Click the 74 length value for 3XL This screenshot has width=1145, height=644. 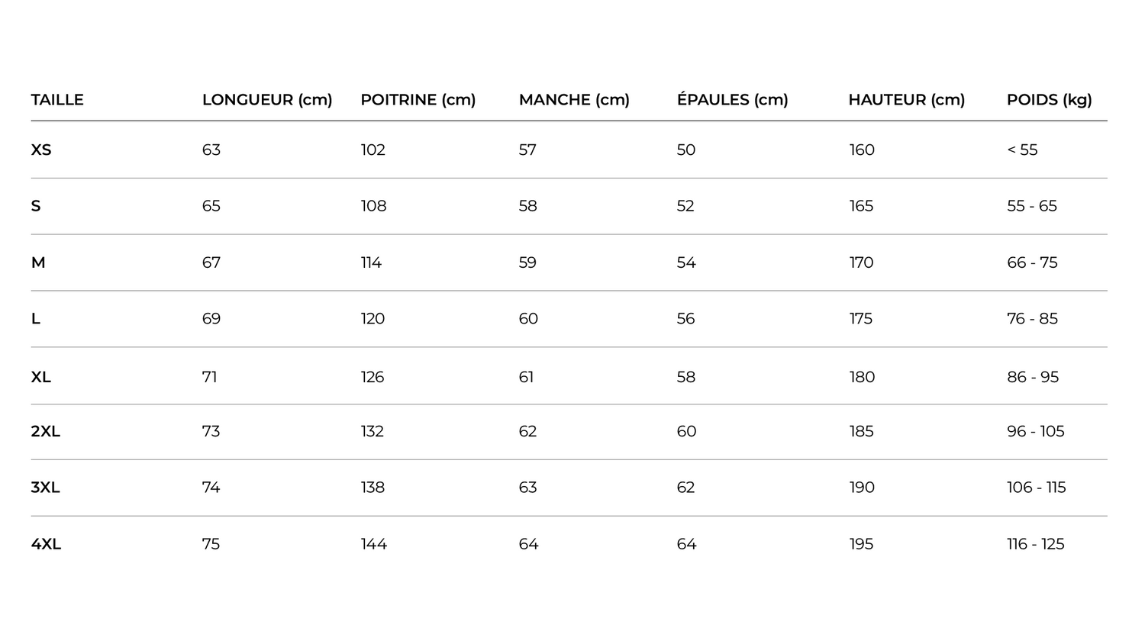[x=211, y=488]
